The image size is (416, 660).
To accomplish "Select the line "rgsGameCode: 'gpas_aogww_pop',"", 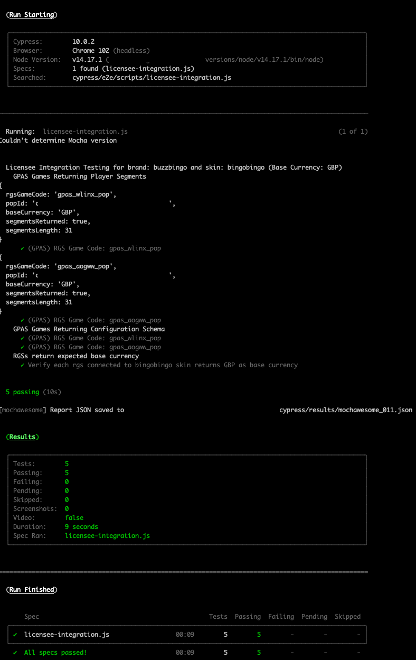I will click(x=61, y=266).
